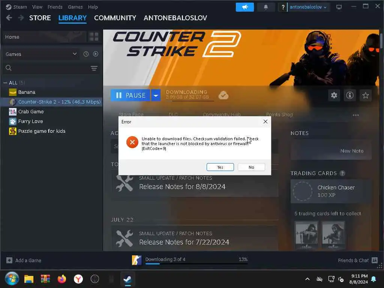
Task: Click the Counter-Strike icon in downloads bar
Action: (136, 260)
